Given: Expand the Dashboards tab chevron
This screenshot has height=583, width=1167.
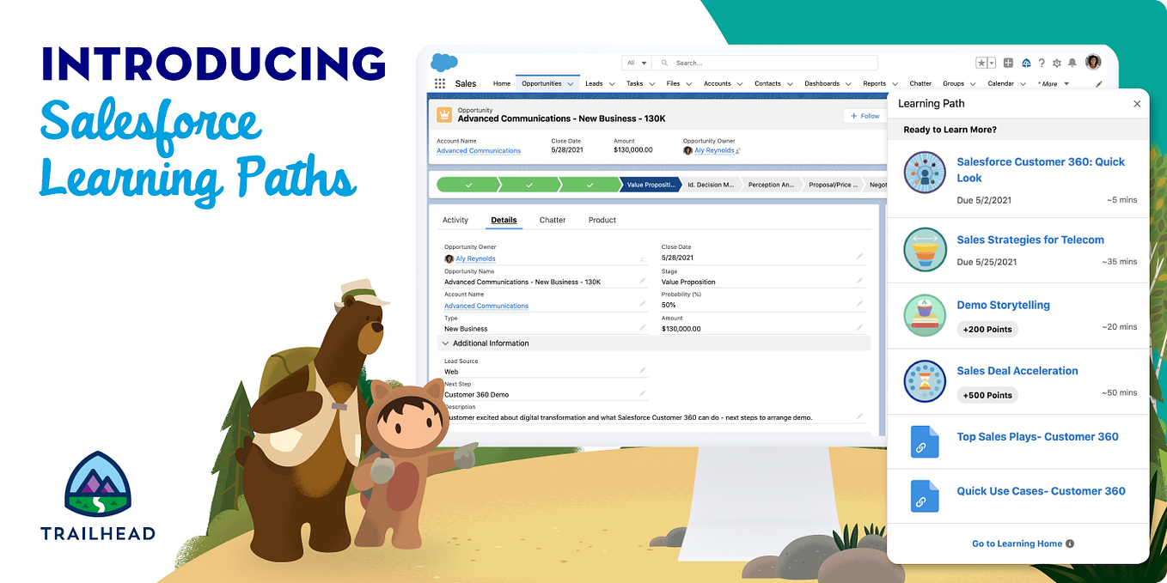Looking at the screenshot, I should (848, 84).
